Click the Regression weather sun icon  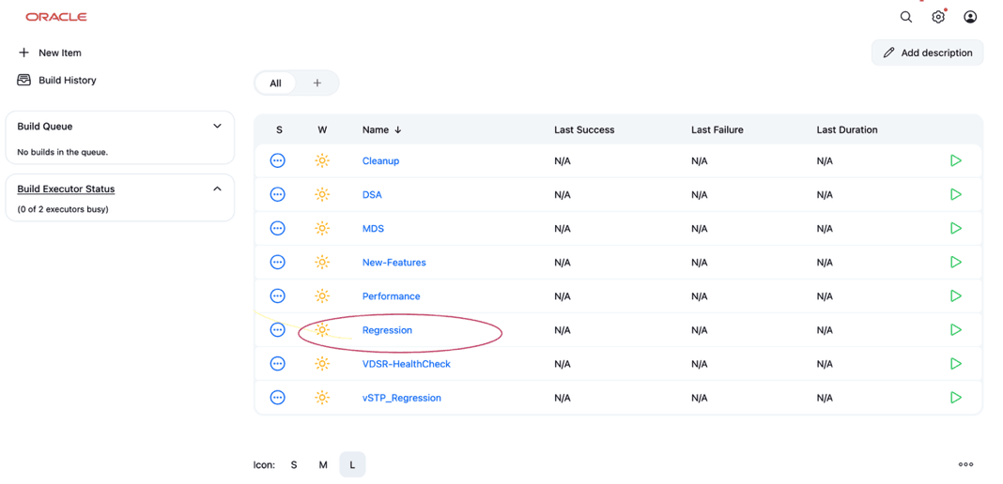pyautogui.click(x=322, y=330)
